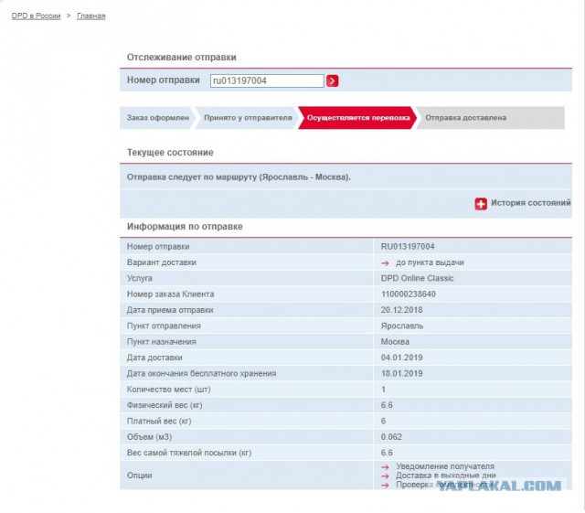The height and width of the screenshot is (513, 585).
Task: Focus the Номер отправки input field
Action: [x=267, y=80]
